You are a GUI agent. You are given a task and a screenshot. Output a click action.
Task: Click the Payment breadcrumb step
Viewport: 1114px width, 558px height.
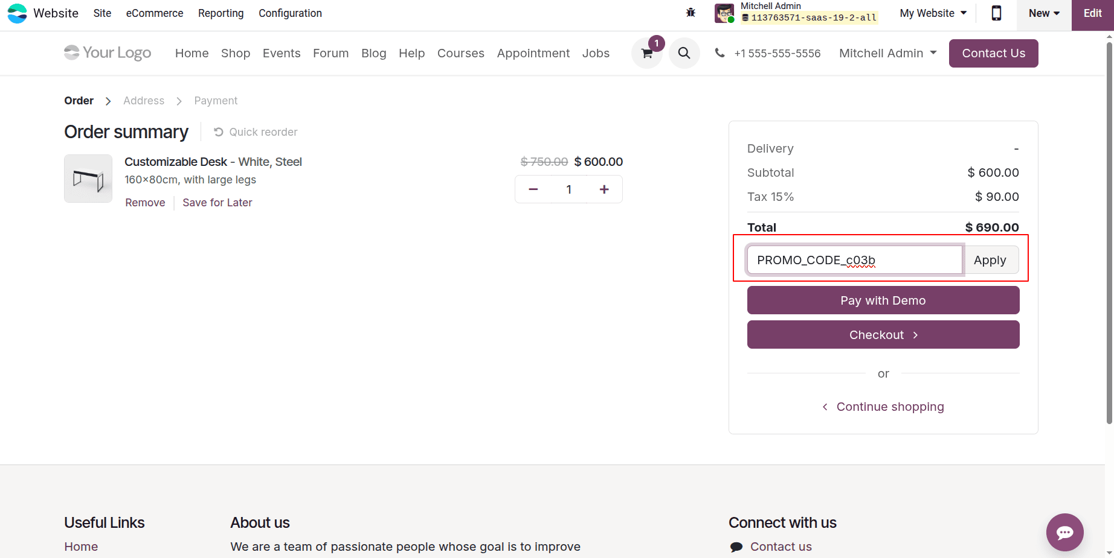point(216,101)
